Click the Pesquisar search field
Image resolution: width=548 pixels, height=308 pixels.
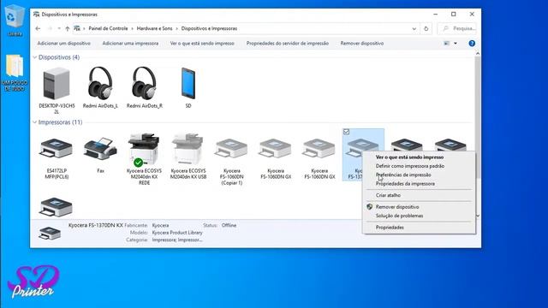456,28
